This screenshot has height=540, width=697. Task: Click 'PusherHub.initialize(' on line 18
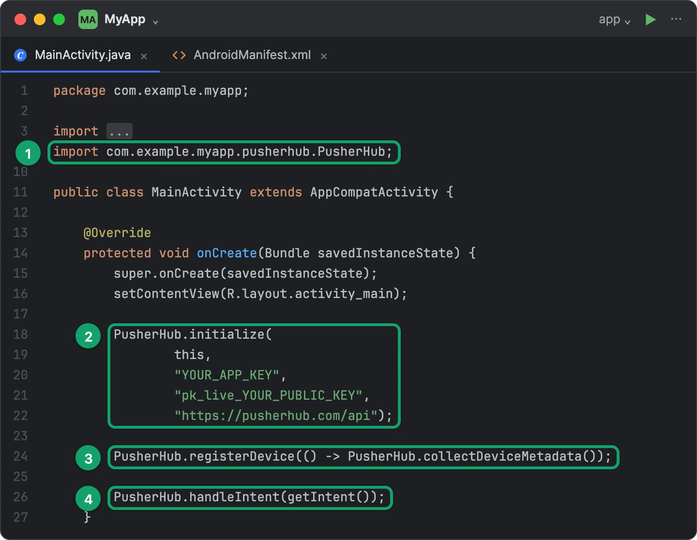click(193, 334)
